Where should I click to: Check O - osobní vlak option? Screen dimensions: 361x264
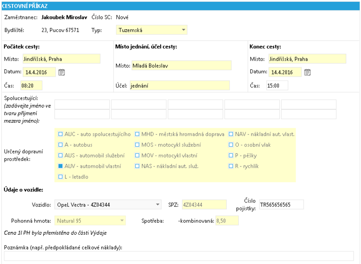(231, 145)
